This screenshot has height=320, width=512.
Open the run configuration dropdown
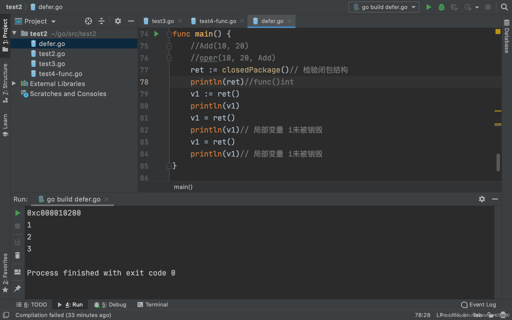(384, 7)
